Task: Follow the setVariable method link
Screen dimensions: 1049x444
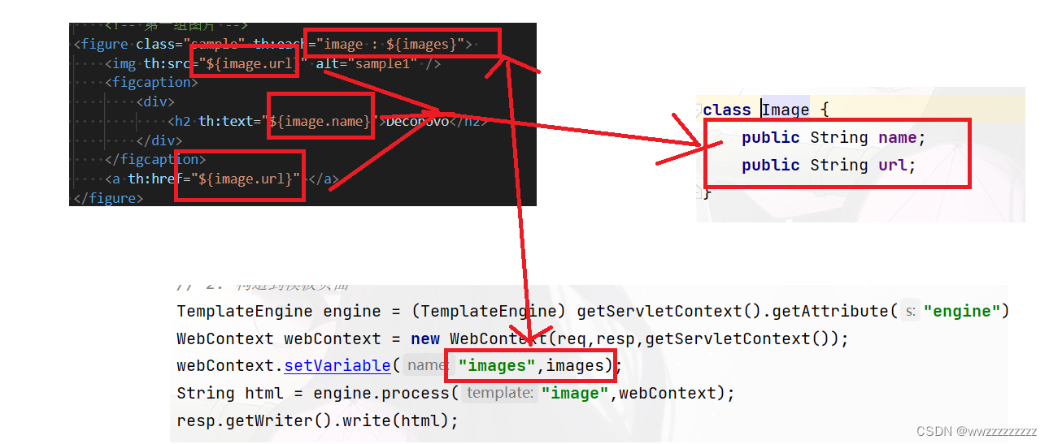Action: point(337,366)
